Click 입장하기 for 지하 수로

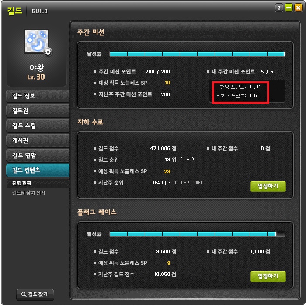coord(268,186)
